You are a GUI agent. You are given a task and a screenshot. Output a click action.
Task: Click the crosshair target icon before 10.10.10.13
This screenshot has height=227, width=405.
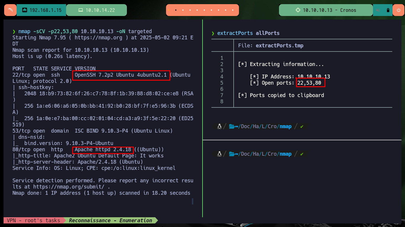click(x=298, y=10)
